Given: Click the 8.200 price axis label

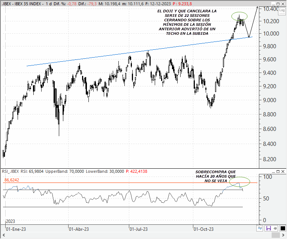Looking at the screenshot, I should click(x=269, y=159).
